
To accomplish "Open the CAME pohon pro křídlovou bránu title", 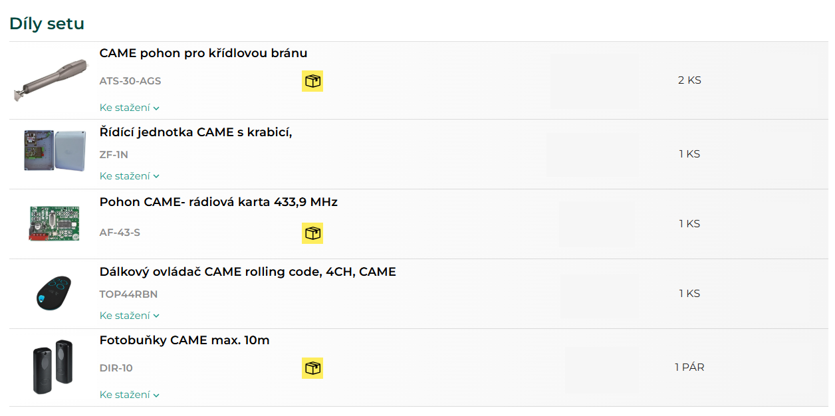I will pos(203,53).
